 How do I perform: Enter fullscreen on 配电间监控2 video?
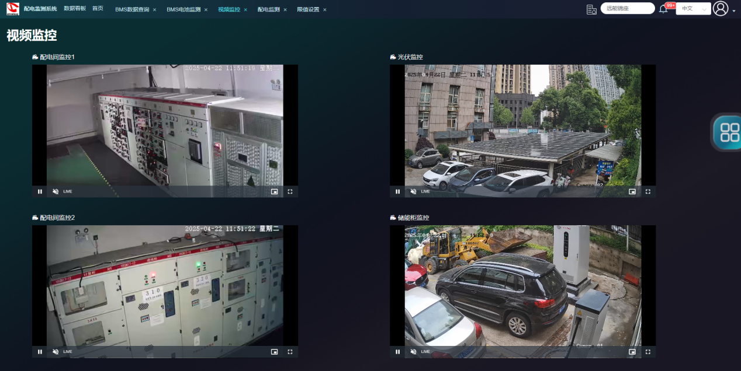[x=290, y=352]
